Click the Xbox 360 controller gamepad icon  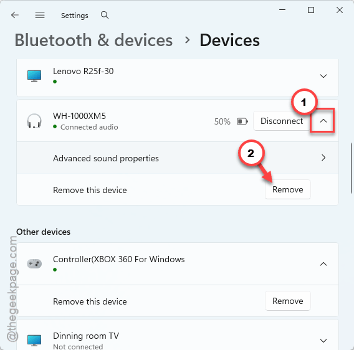pyautogui.click(x=34, y=263)
